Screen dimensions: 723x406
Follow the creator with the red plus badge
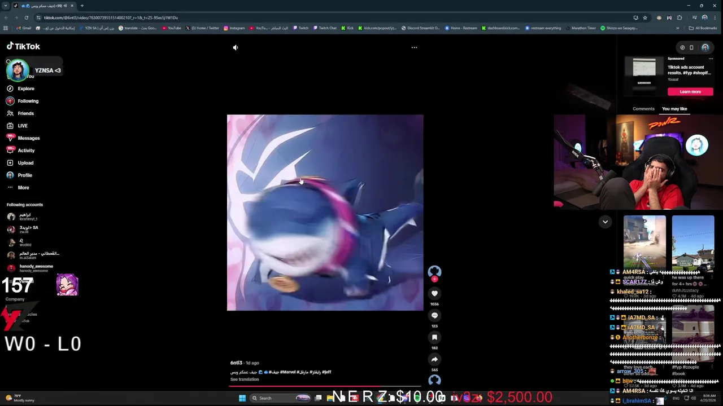434,279
